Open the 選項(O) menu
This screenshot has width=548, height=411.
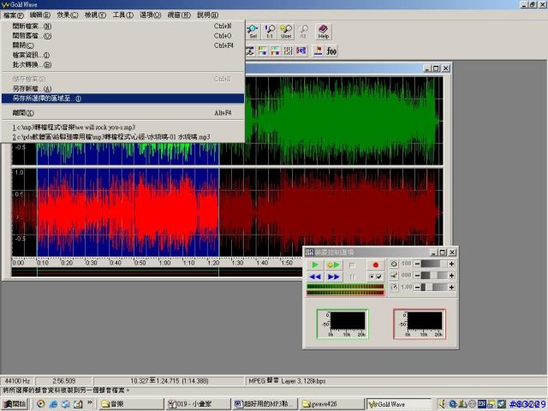pyautogui.click(x=151, y=15)
